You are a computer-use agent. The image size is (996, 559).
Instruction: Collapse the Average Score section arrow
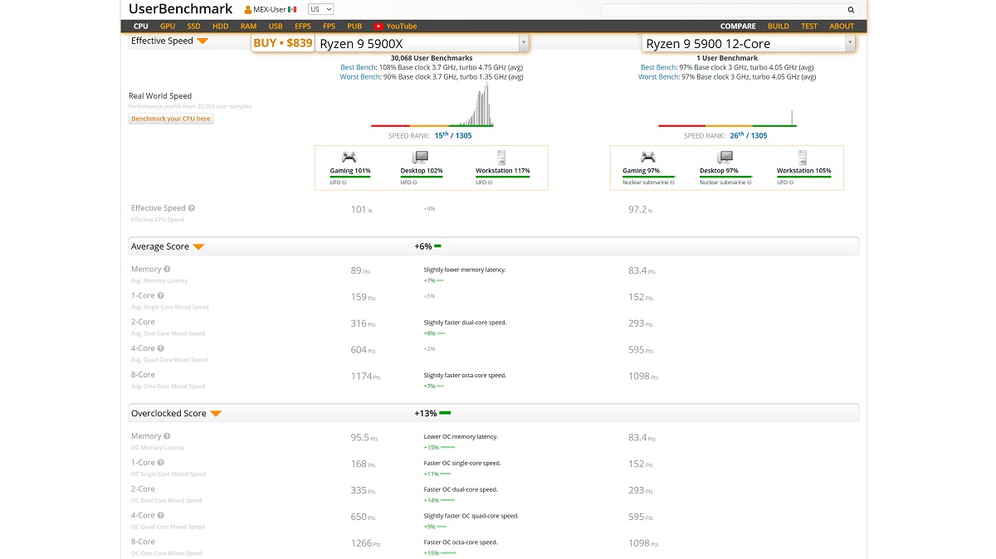tap(198, 247)
